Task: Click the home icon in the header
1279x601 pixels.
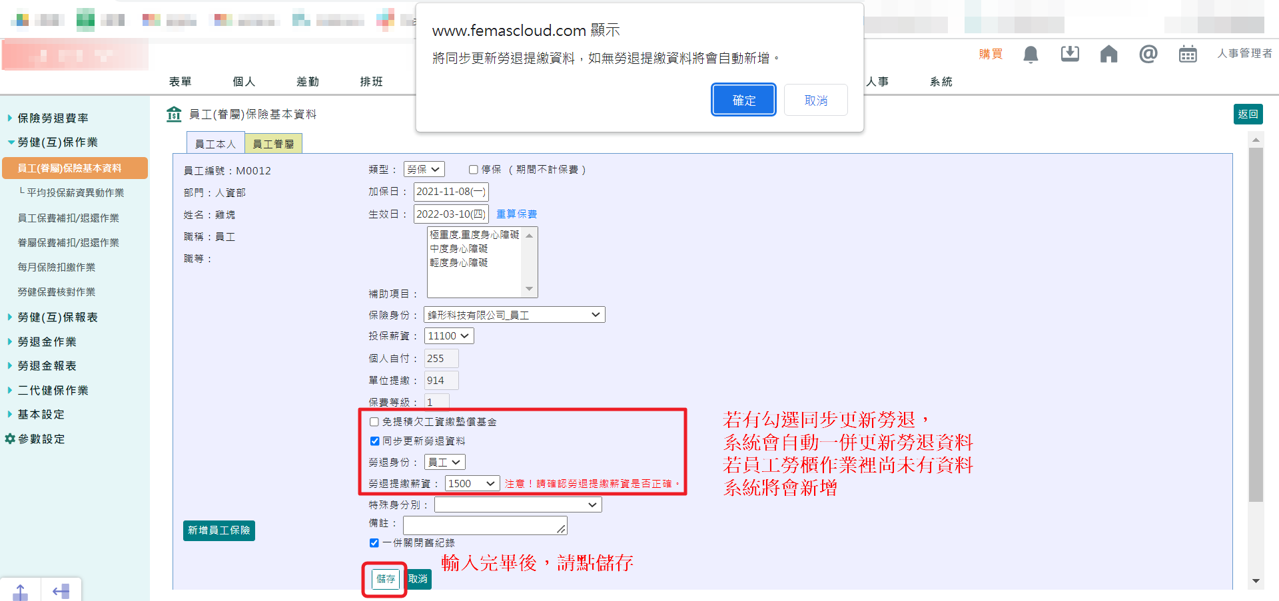Action: tap(1108, 55)
